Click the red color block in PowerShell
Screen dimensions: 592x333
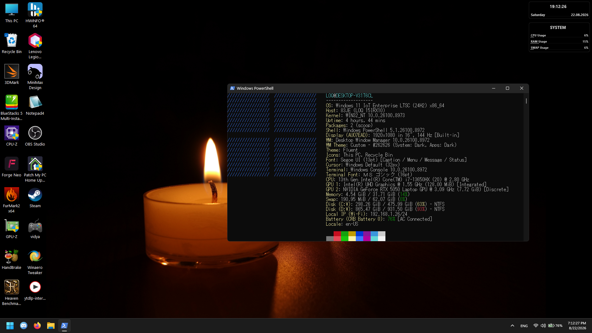click(x=337, y=234)
